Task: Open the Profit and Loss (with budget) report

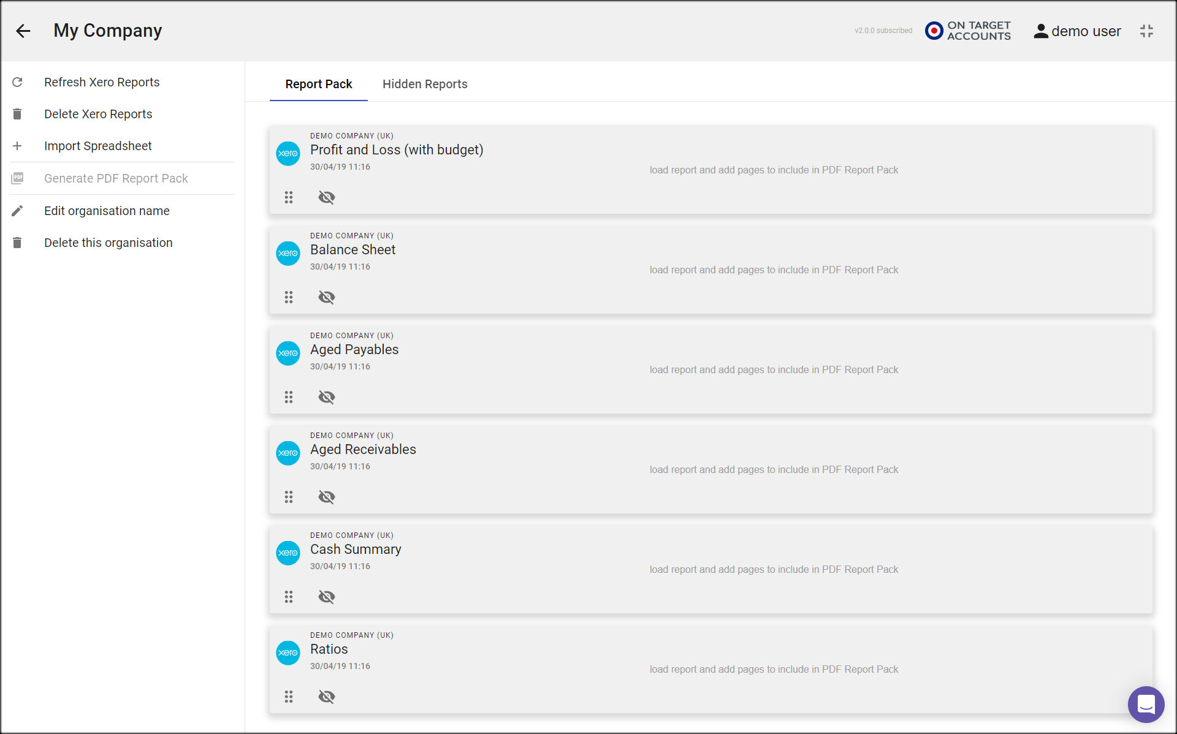Action: [397, 150]
